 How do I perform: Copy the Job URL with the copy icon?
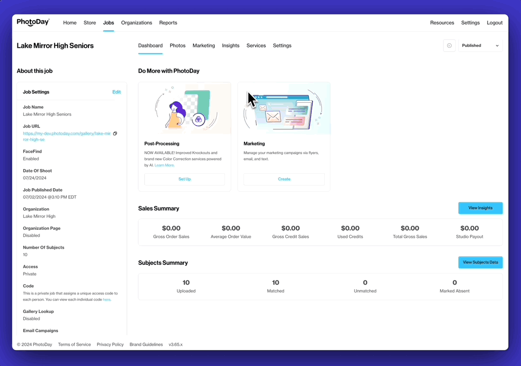(115, 134)
